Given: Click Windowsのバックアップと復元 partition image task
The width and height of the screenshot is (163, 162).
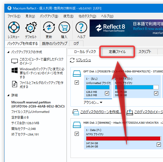Looking at the screenshot, I should (x=42, y=73).
